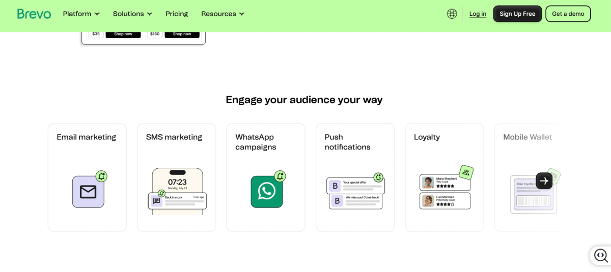The height and width of the screenshot is (272, 611).
Task: Expand the Solutions dropdown
Action: point(132,14)
